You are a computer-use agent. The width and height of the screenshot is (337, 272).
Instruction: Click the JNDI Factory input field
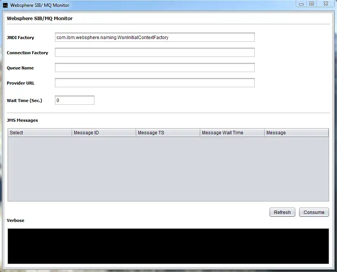[x=155, y=37]
